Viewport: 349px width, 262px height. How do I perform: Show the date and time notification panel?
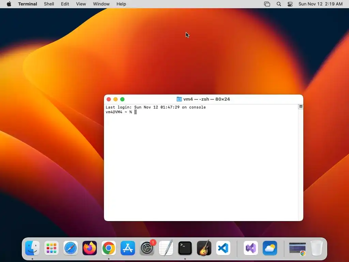320,4
